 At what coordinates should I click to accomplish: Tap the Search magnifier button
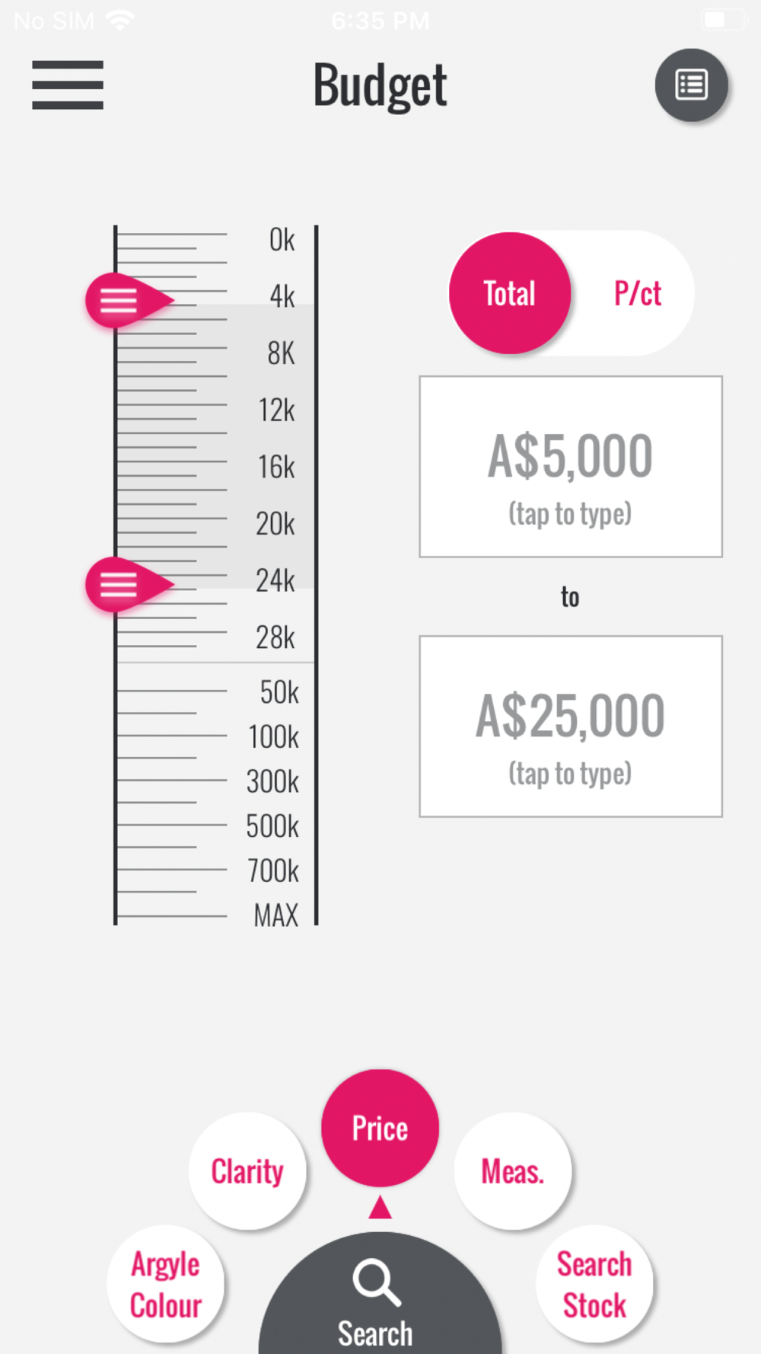[x=377, y=1297]
